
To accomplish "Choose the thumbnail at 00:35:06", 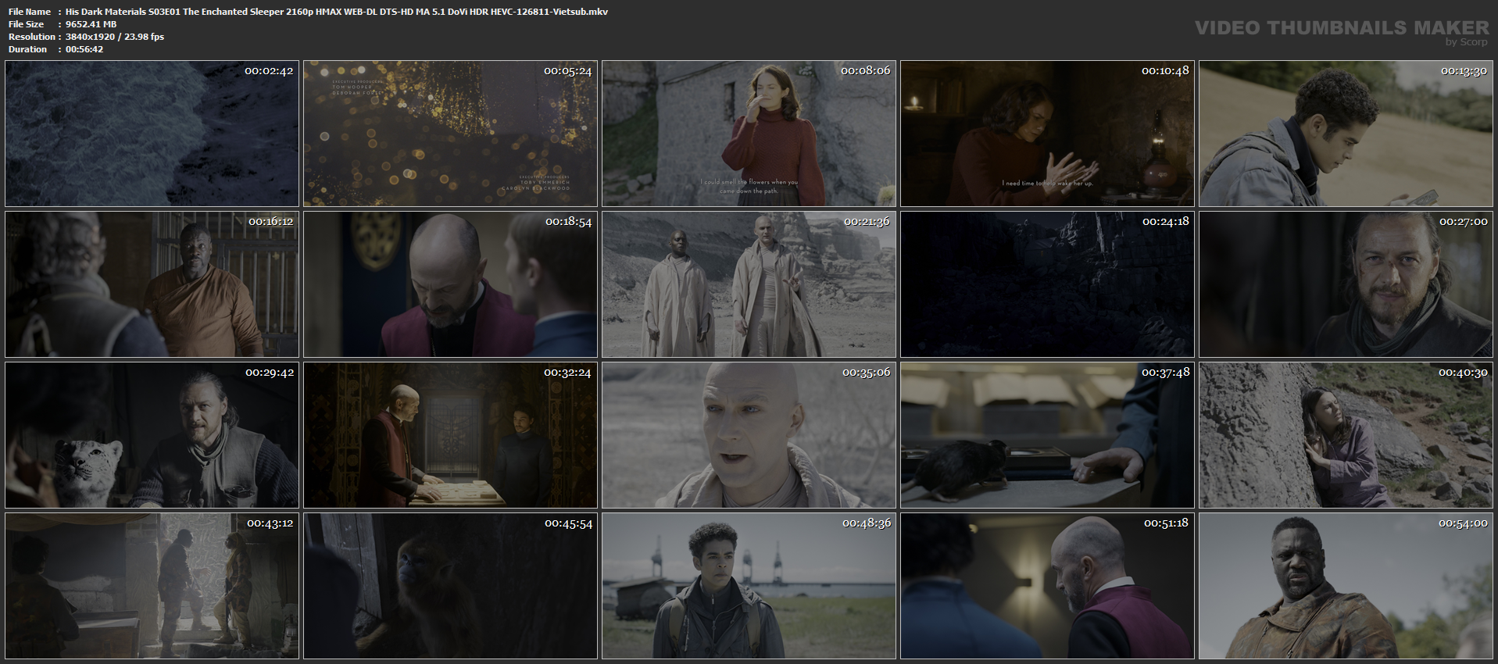I will point(749,435).
